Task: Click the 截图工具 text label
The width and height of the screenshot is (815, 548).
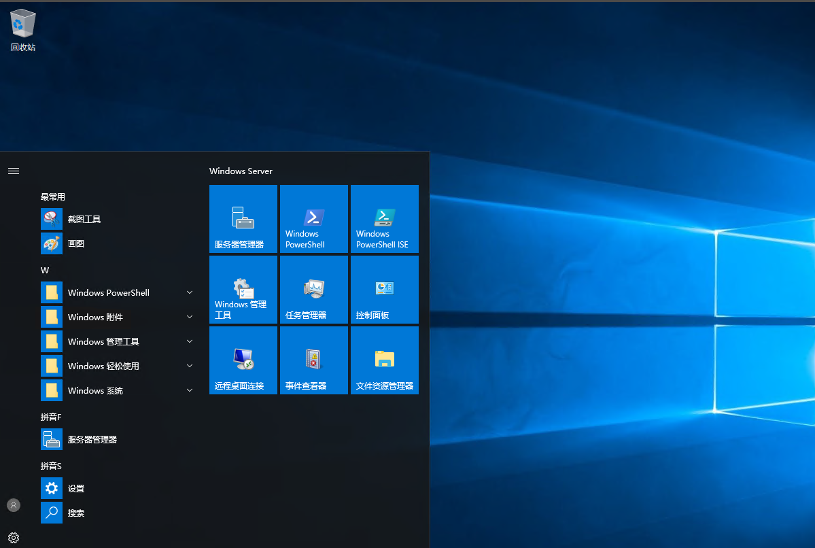Action: (84, 219)
